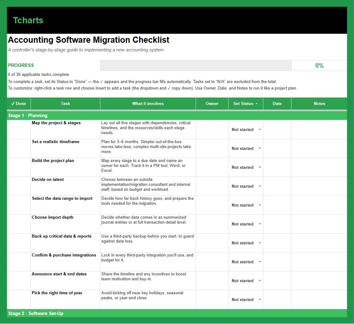The height and width of the screenshot is (324, 354).
Task: Click Notes cell for Decide on talent
Action: point(319,186)
